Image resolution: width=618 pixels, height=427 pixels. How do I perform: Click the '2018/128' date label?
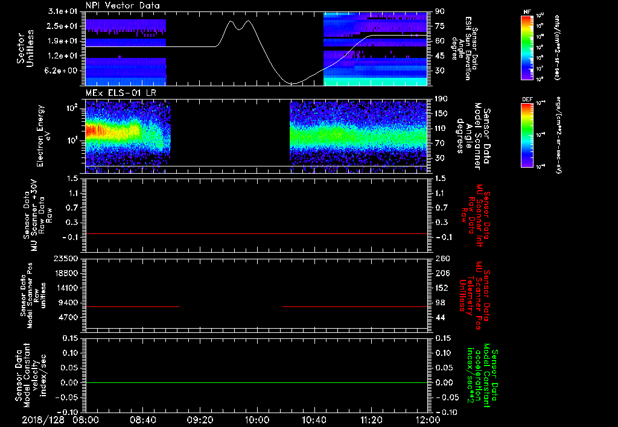[43, 420]
